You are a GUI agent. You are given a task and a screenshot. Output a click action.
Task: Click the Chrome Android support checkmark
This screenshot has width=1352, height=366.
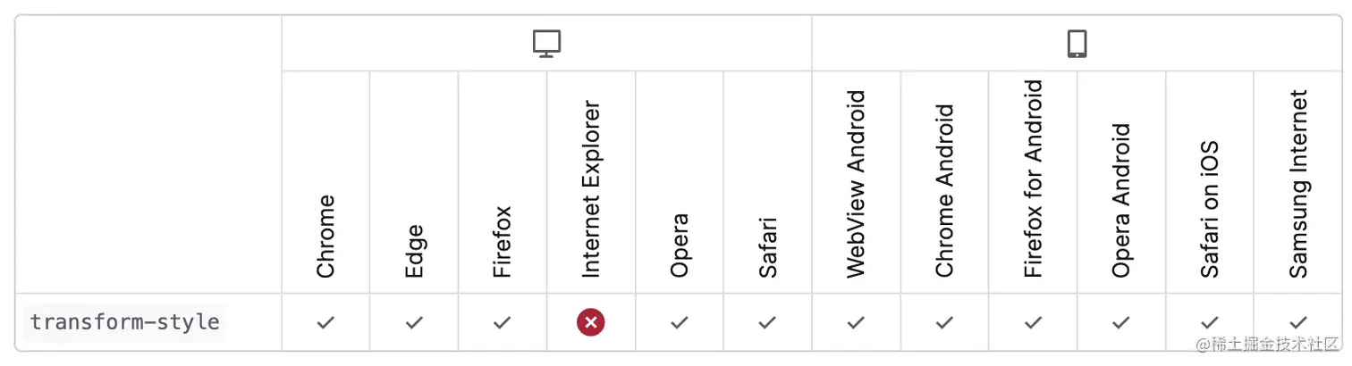pos(944,322)
